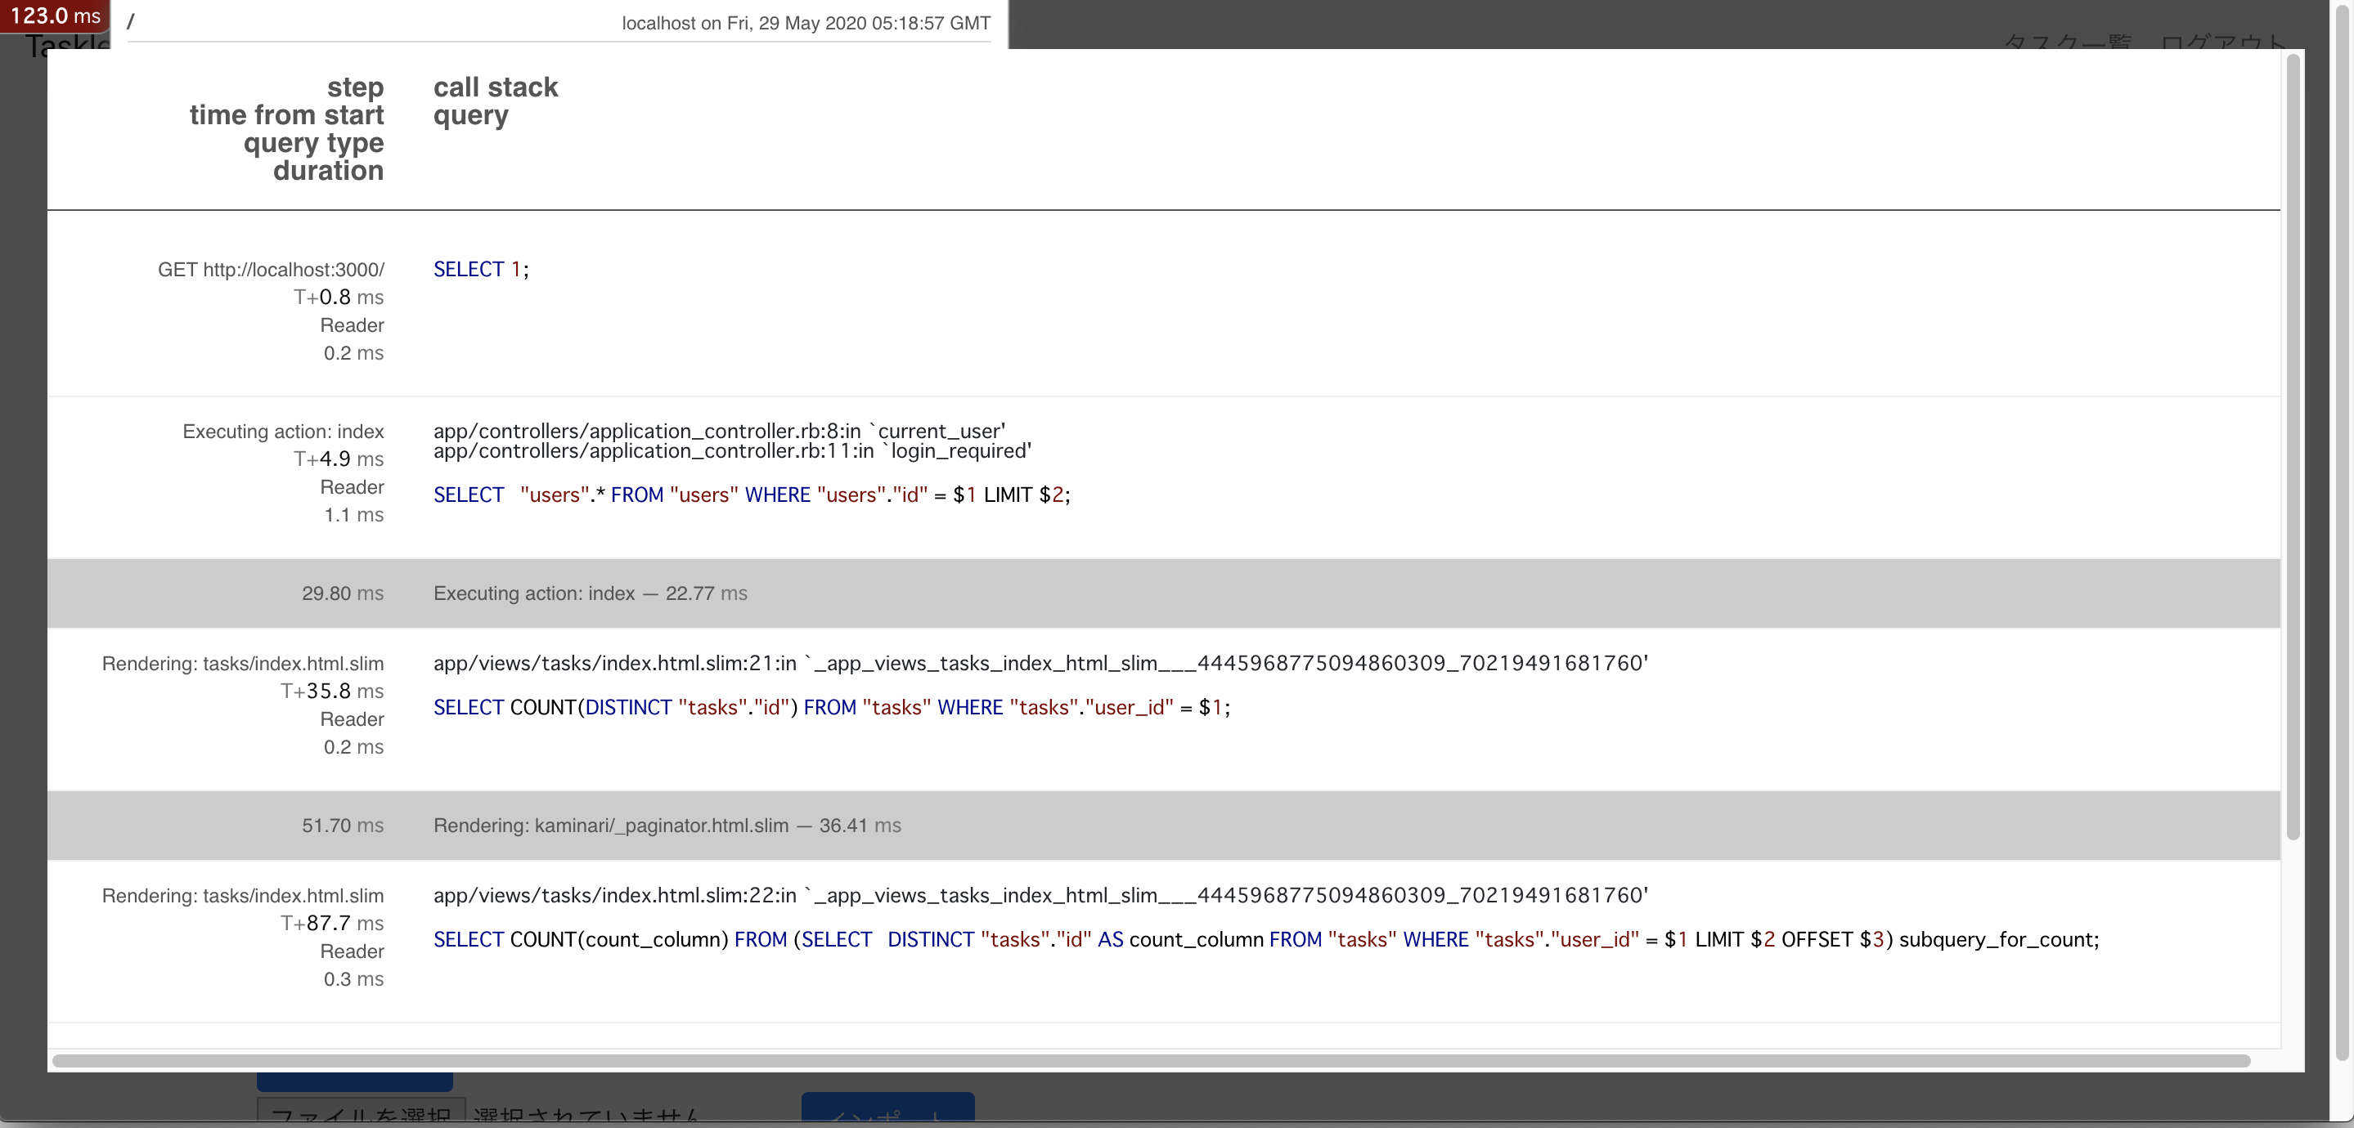The width and height of the screenshot is (2354, 1128).
Task: Click the GET http://localhost:3000/ step label
Action: [x=271, y=271]
